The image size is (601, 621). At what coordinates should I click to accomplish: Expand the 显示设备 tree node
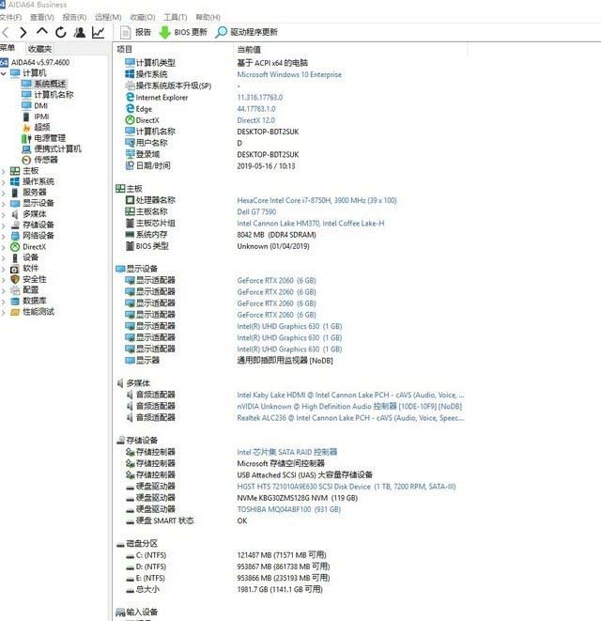click(4, 204)
